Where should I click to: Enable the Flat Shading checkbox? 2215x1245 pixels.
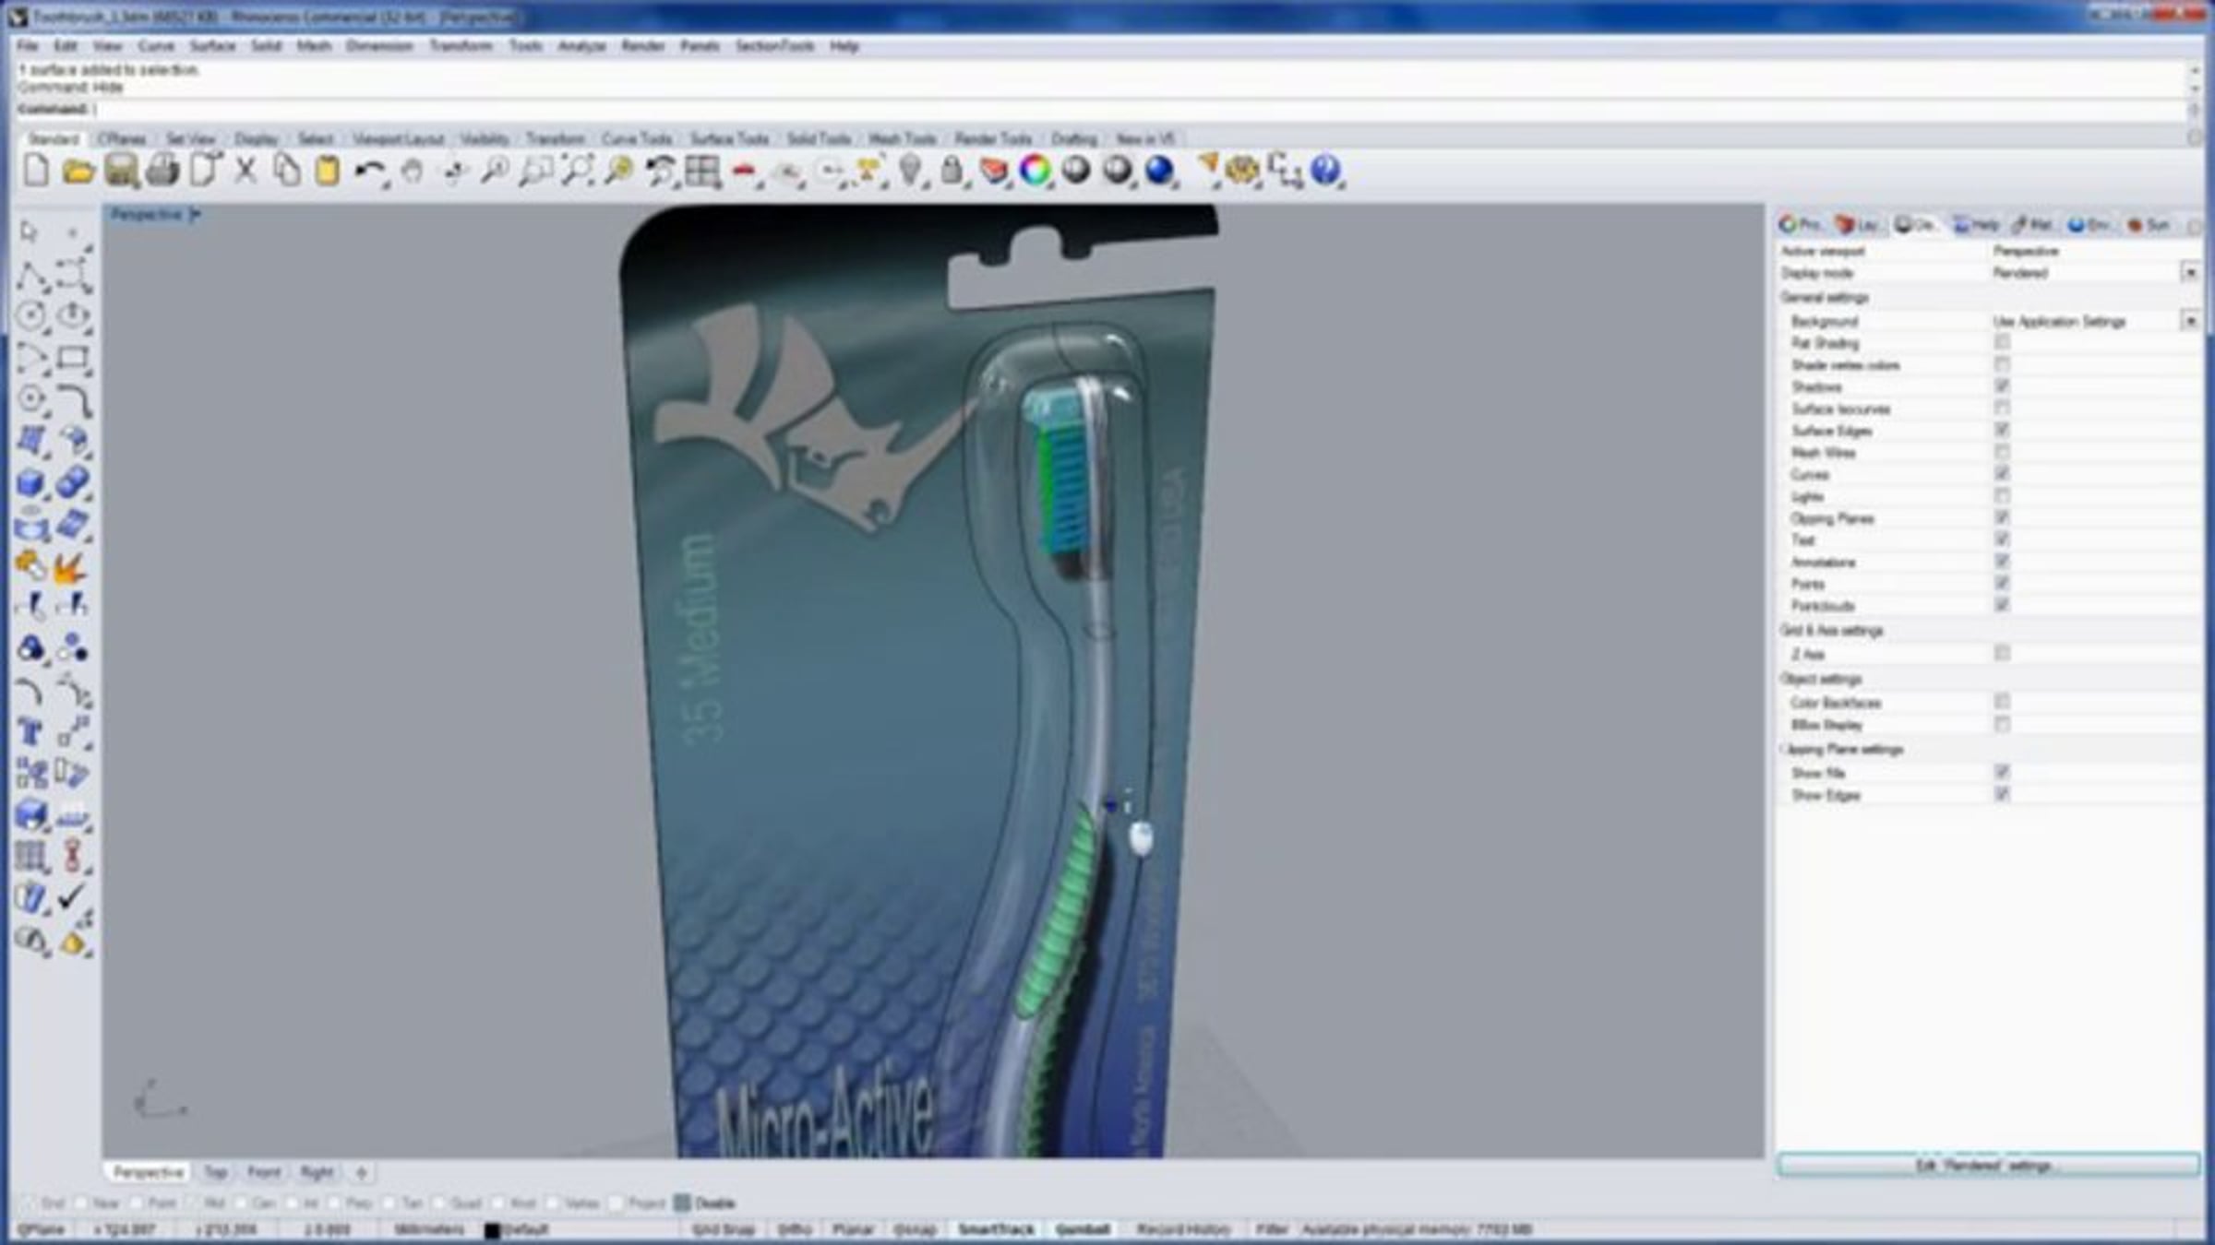tap(2001, 343)
